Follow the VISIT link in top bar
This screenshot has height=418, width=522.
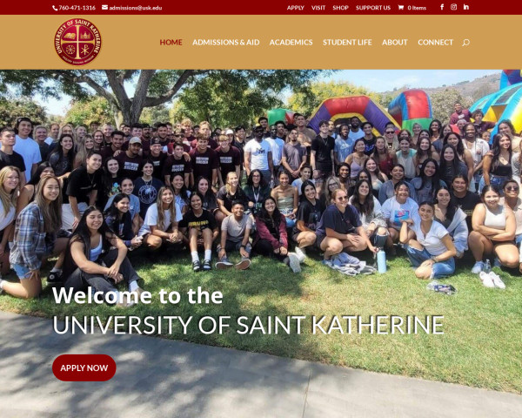(x=318, y=8)
